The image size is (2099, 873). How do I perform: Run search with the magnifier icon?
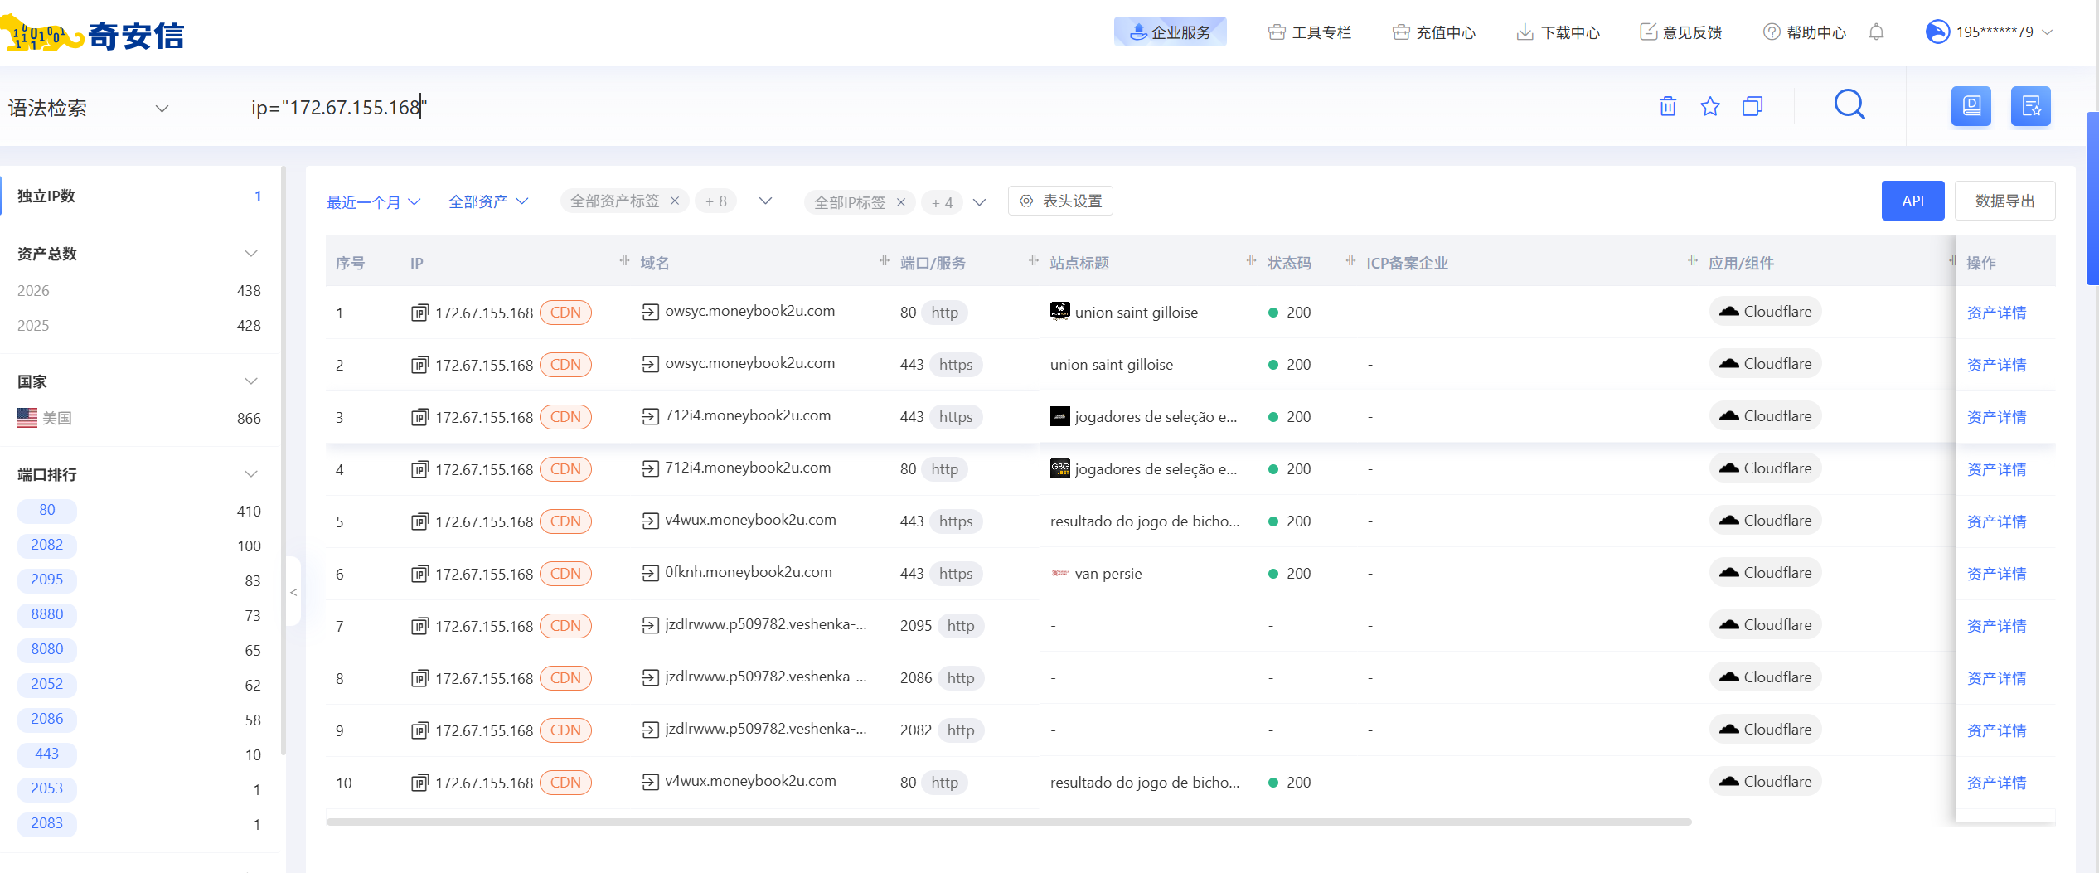click(1849, 105)
